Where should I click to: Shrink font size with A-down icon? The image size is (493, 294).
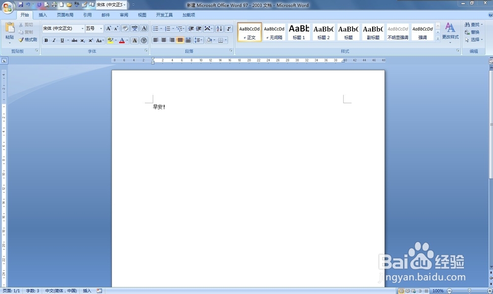[116, 29]
